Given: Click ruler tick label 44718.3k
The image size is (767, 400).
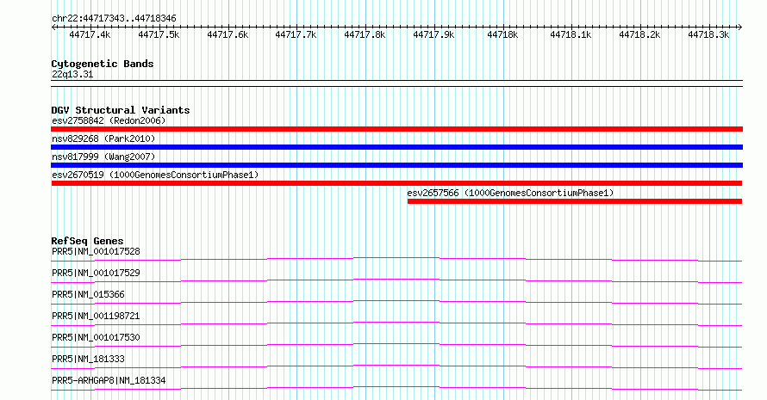Looking at the screenshot, I should coord(708,35).
